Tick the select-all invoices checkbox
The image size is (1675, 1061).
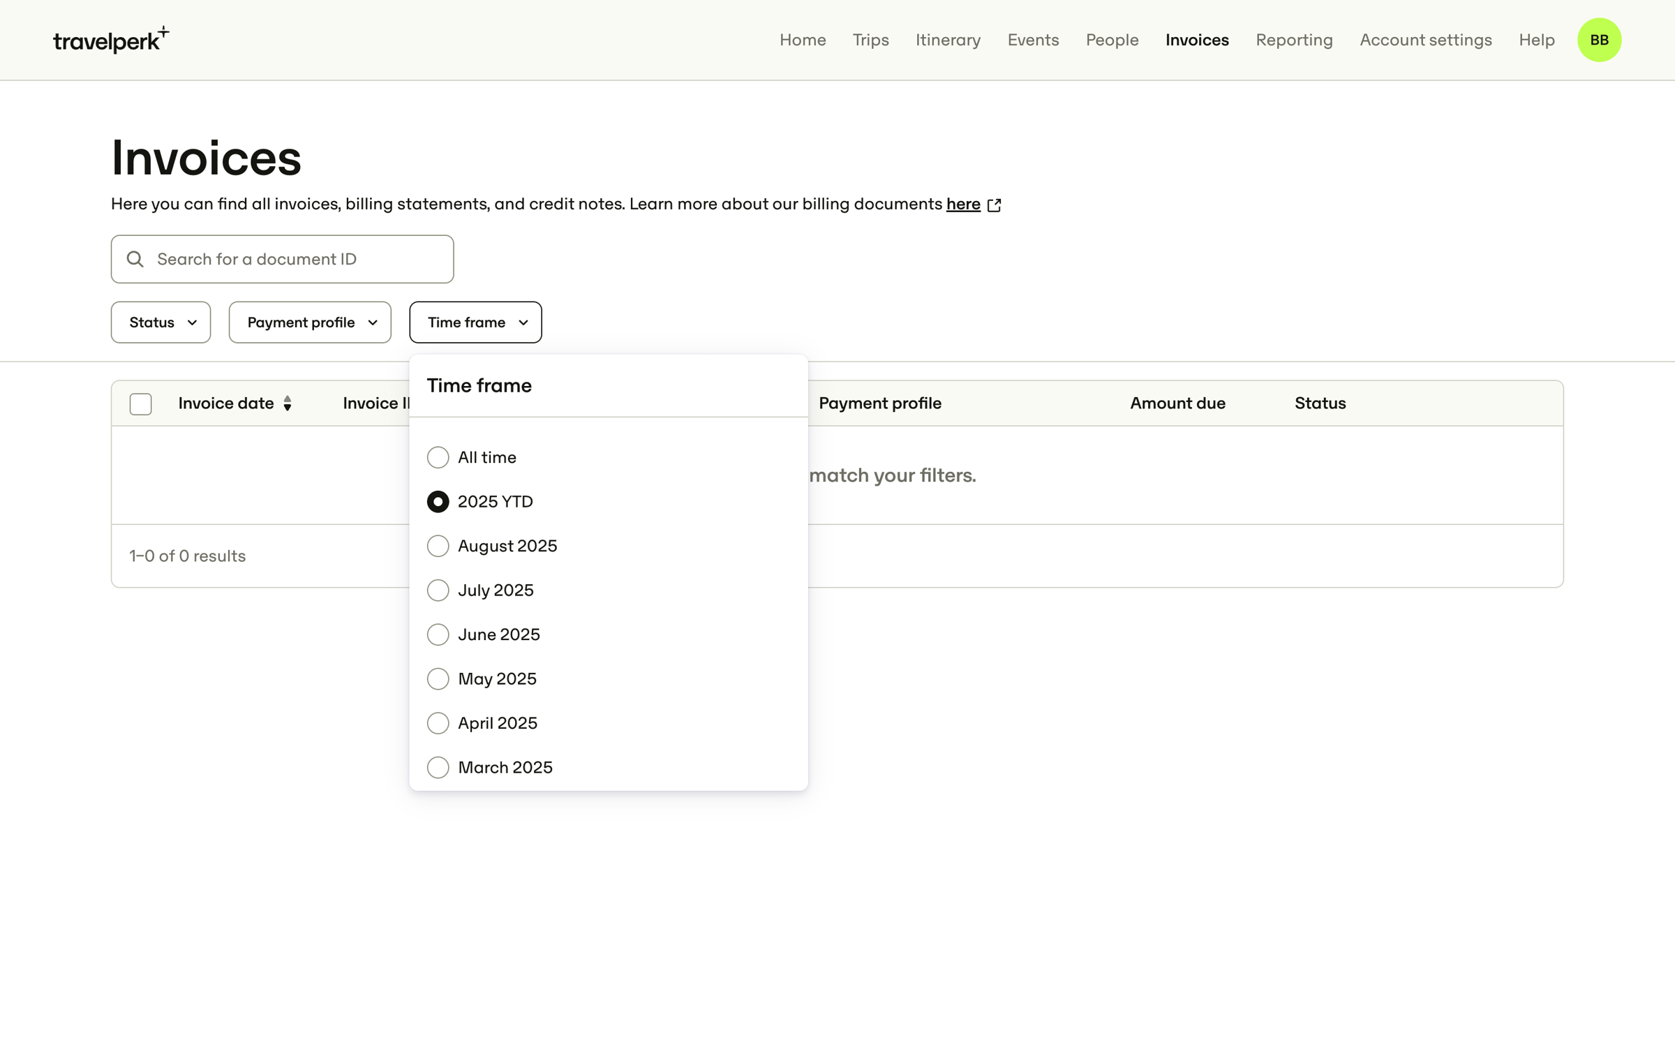tap(141, 404)
